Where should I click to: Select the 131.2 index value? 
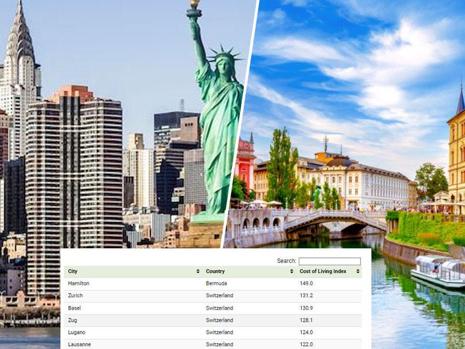pos(306,295)
